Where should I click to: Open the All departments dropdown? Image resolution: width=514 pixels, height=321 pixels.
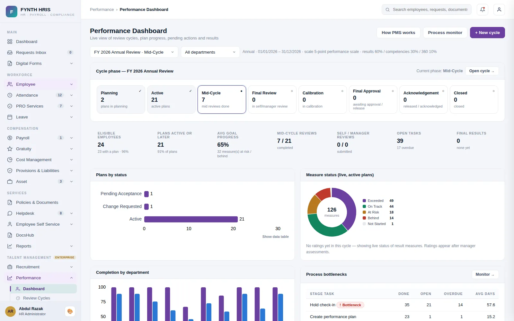coord(210,52)
